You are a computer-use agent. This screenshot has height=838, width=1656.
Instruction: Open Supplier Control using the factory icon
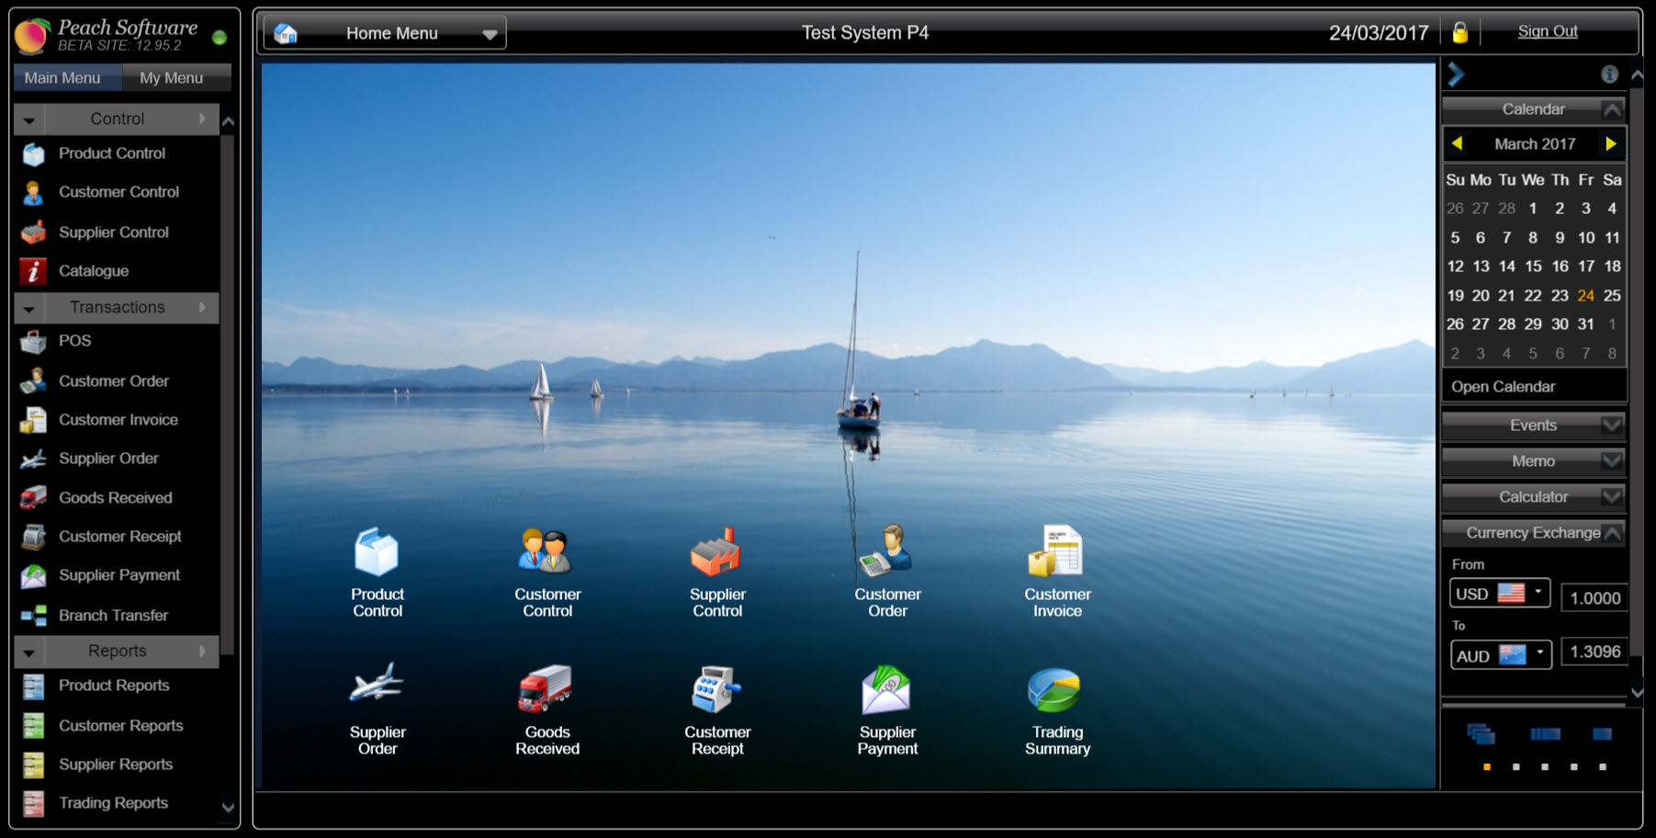[717, 552]
